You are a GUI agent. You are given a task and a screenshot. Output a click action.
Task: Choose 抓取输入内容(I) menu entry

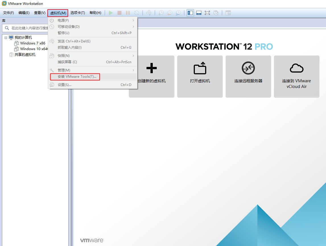click(x=92, y=48)
